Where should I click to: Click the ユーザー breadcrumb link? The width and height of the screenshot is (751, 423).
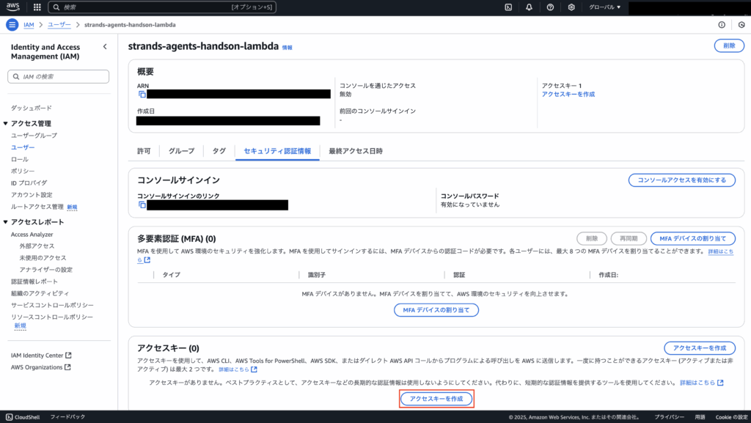[59, 25]
